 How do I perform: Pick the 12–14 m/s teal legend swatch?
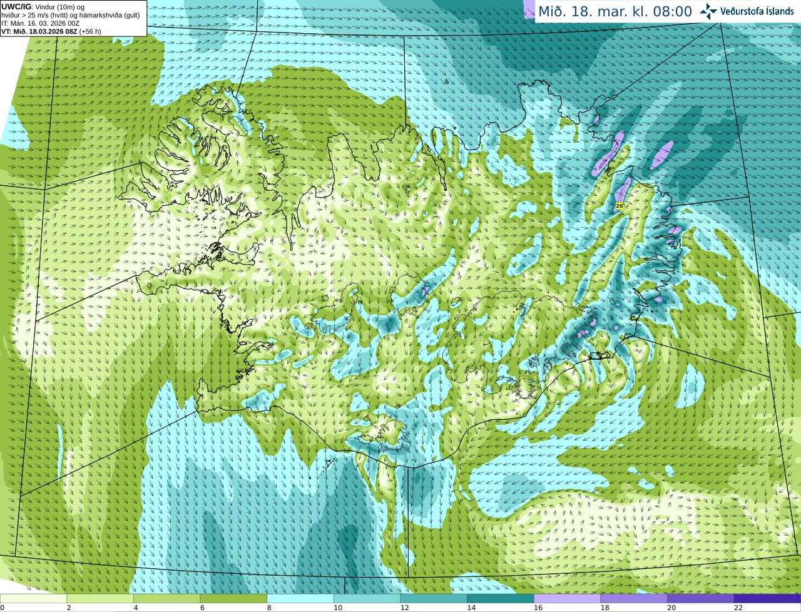434,598
